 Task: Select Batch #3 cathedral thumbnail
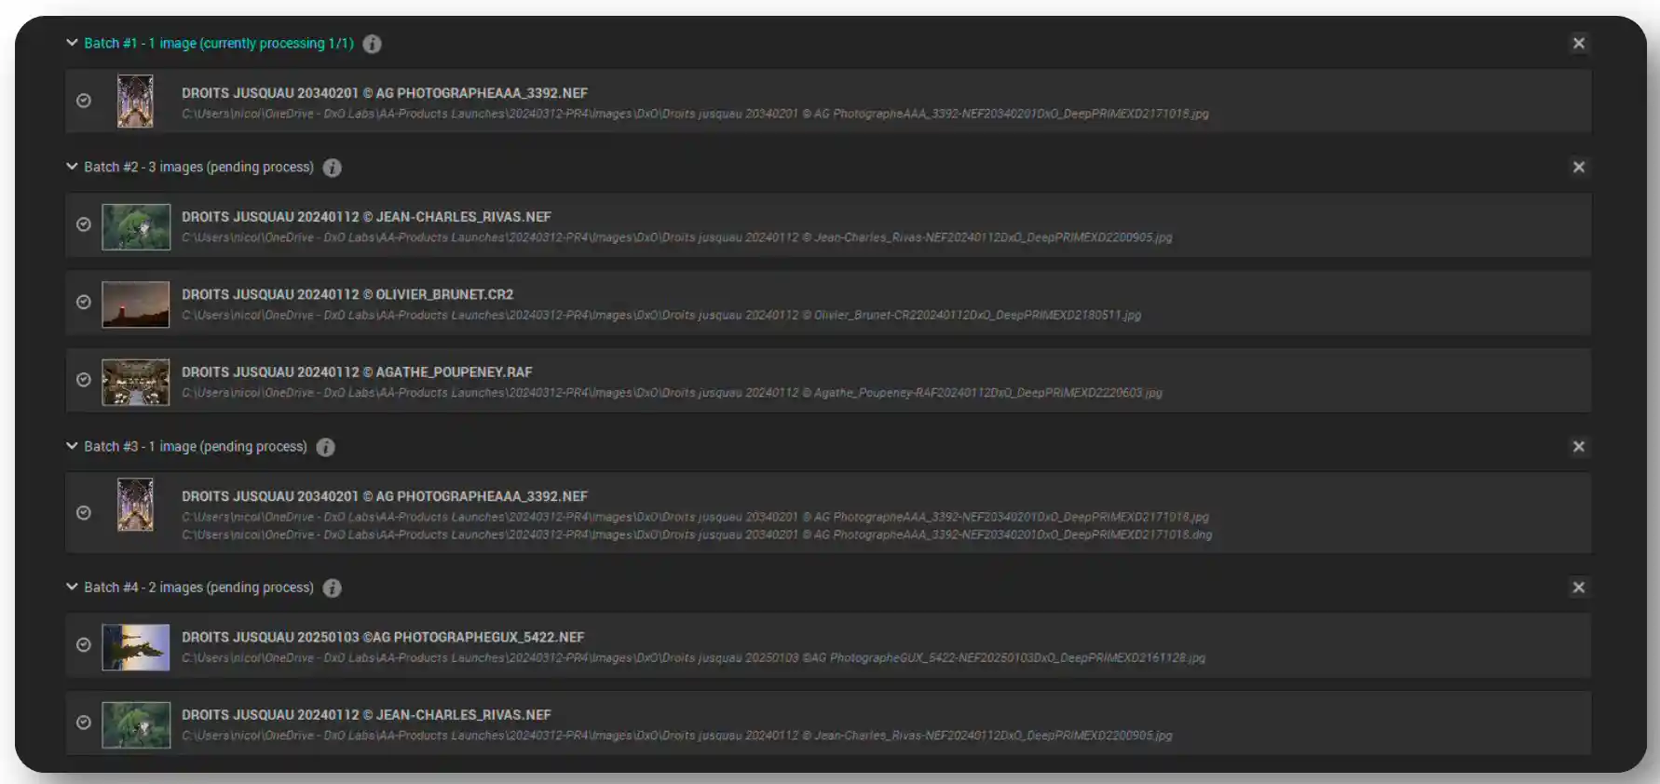[x=135, y=505]
